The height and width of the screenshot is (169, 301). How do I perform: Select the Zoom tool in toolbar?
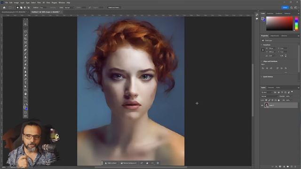[x=25, y=97]
